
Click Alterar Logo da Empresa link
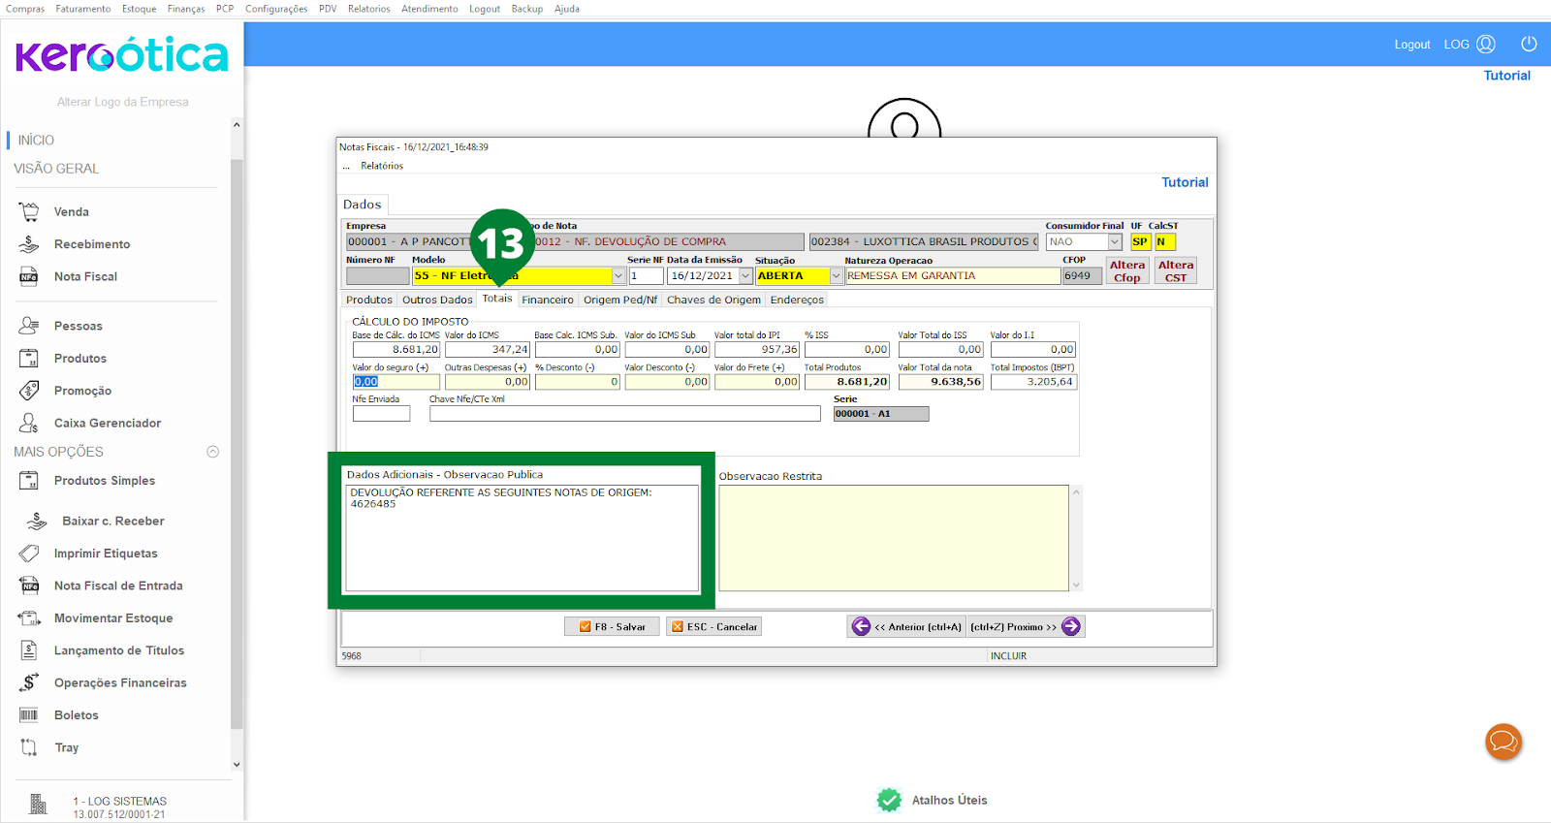point(123,102)
